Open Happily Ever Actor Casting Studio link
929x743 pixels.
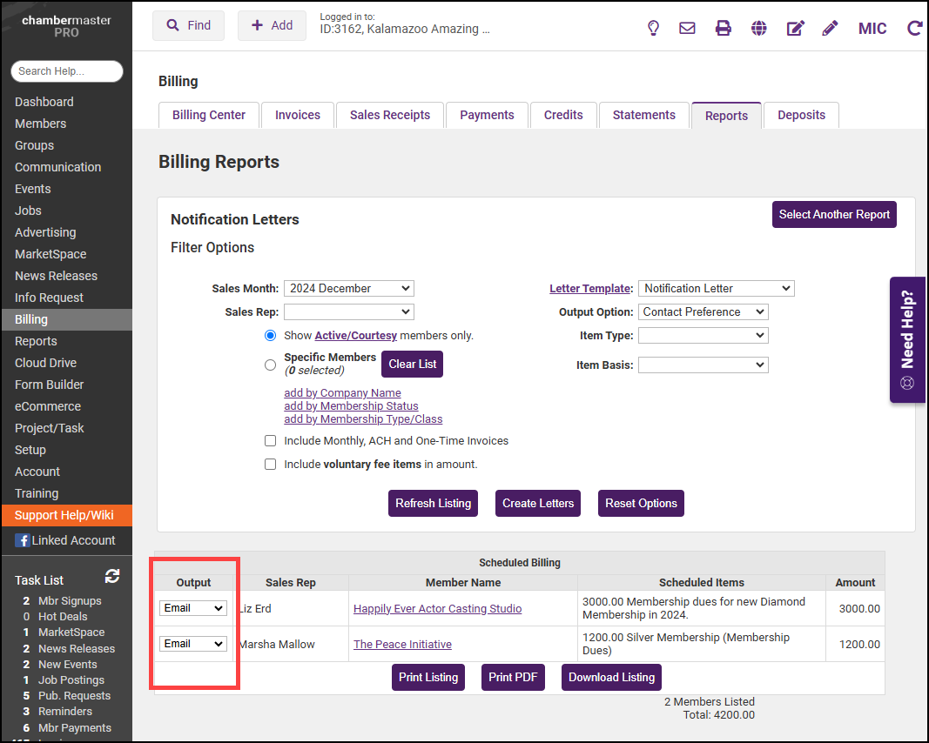click(437, 608)
